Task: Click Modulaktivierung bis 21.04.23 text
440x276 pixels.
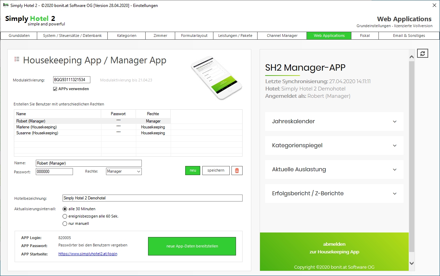Action: pos(126,80)
